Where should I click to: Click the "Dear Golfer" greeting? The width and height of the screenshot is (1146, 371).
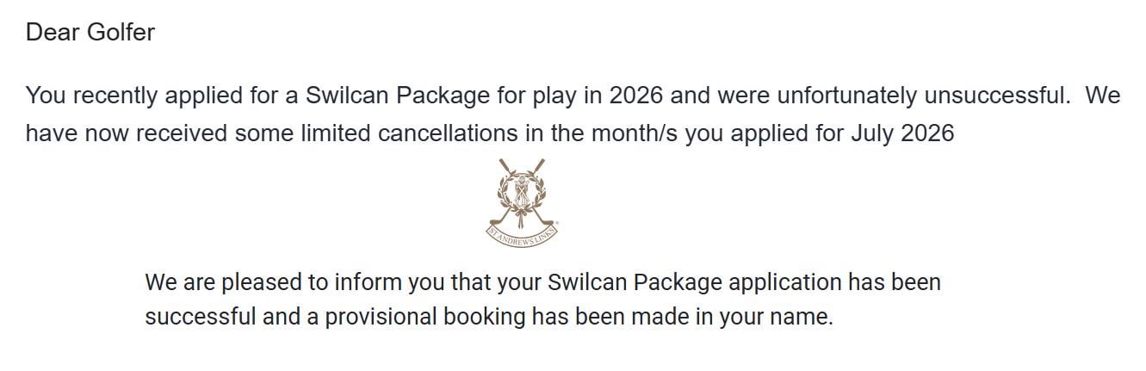90,33
